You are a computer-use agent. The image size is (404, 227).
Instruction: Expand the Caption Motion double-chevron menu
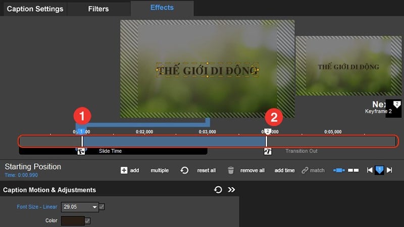tap(232, 190)
